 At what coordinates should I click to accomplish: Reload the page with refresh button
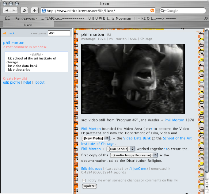[24, 10]
